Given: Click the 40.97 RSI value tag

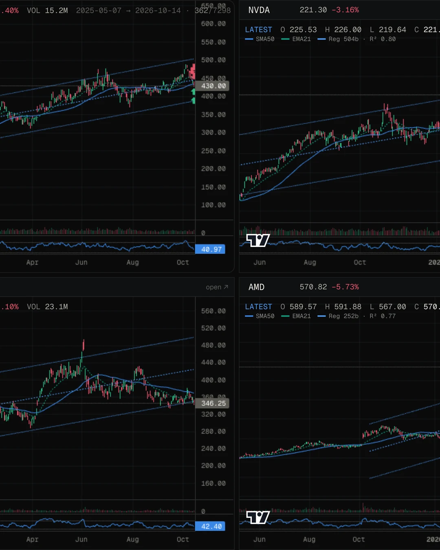Looking at the screenshot, I should click(210, 249).
